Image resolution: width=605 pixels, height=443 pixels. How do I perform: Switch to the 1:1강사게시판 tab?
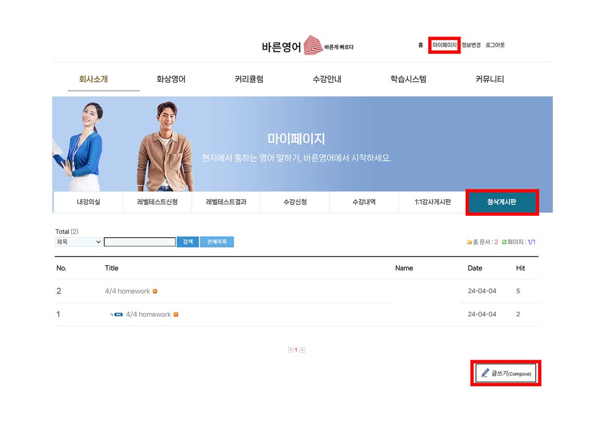click(432, 202)
